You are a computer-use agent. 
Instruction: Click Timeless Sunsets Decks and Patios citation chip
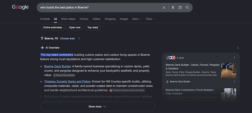[127, 90]
